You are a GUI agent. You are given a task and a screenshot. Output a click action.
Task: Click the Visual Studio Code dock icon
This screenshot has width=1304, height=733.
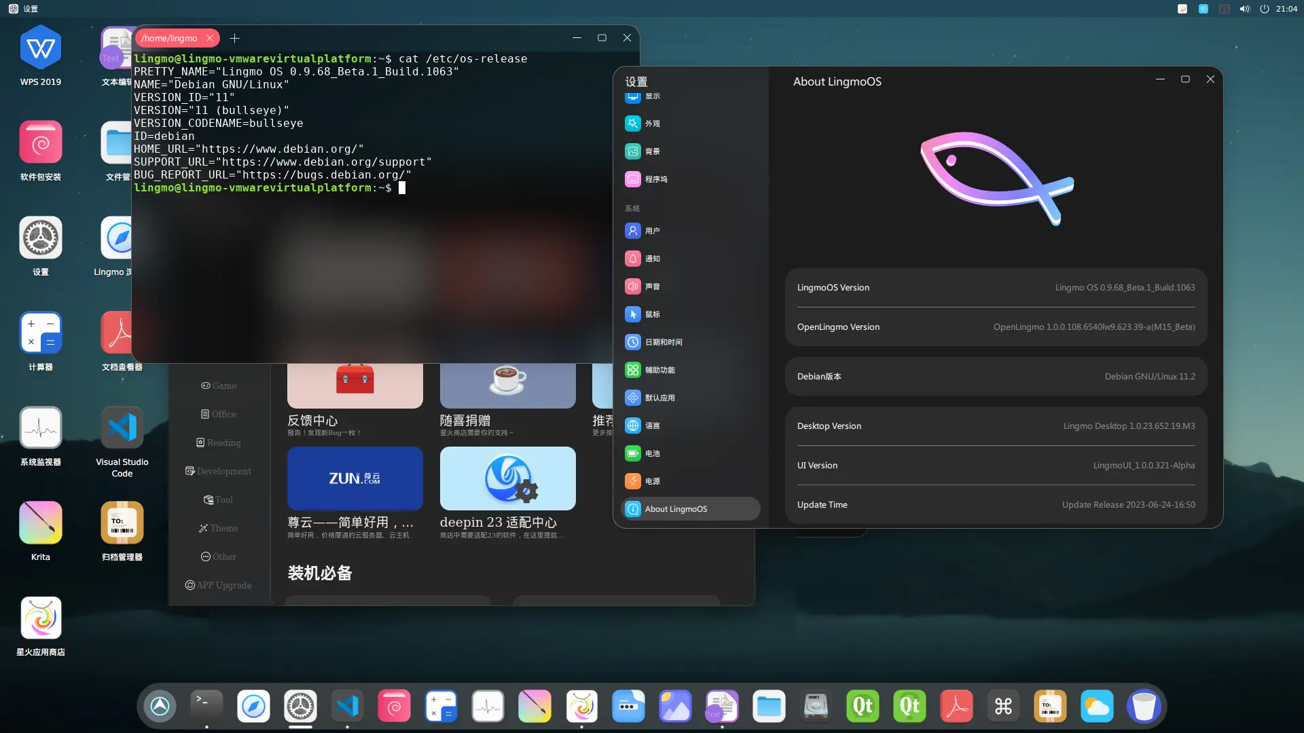(347, 707)
